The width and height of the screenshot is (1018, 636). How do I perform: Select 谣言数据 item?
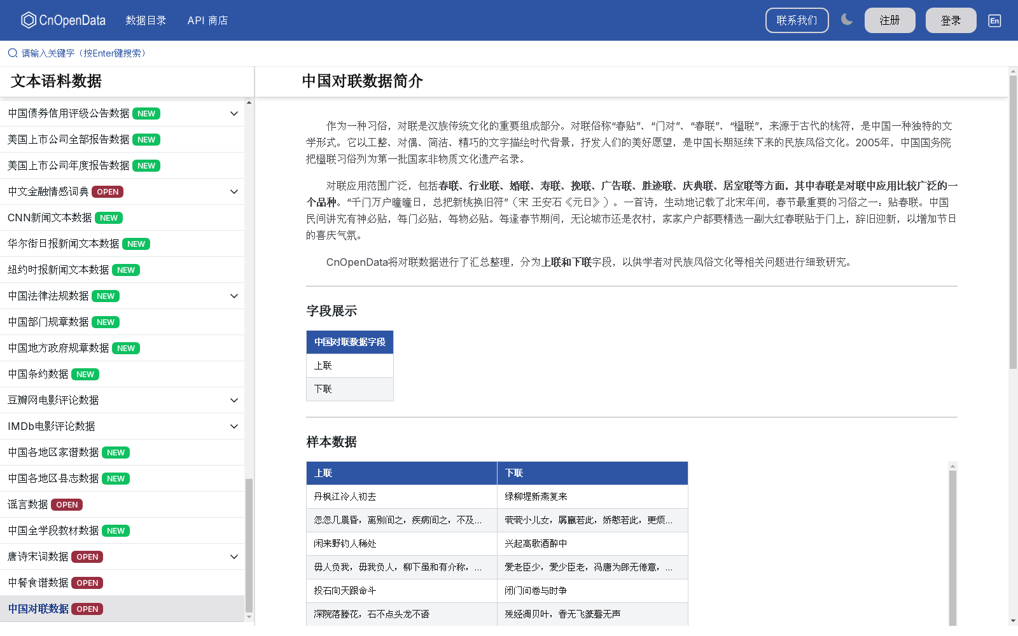point(122,504)
